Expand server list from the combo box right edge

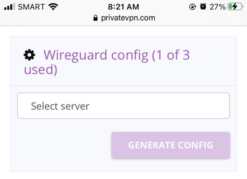point(221,106)
